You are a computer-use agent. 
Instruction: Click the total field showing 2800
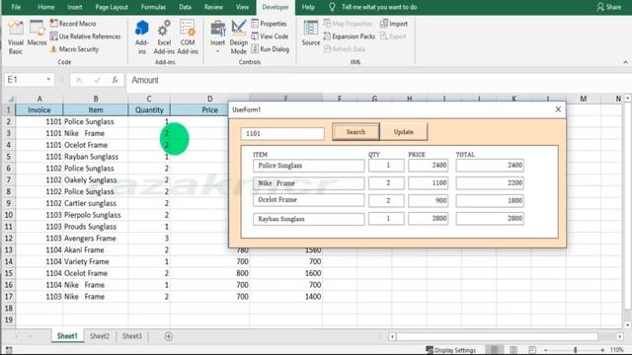[x=490, y=218]
